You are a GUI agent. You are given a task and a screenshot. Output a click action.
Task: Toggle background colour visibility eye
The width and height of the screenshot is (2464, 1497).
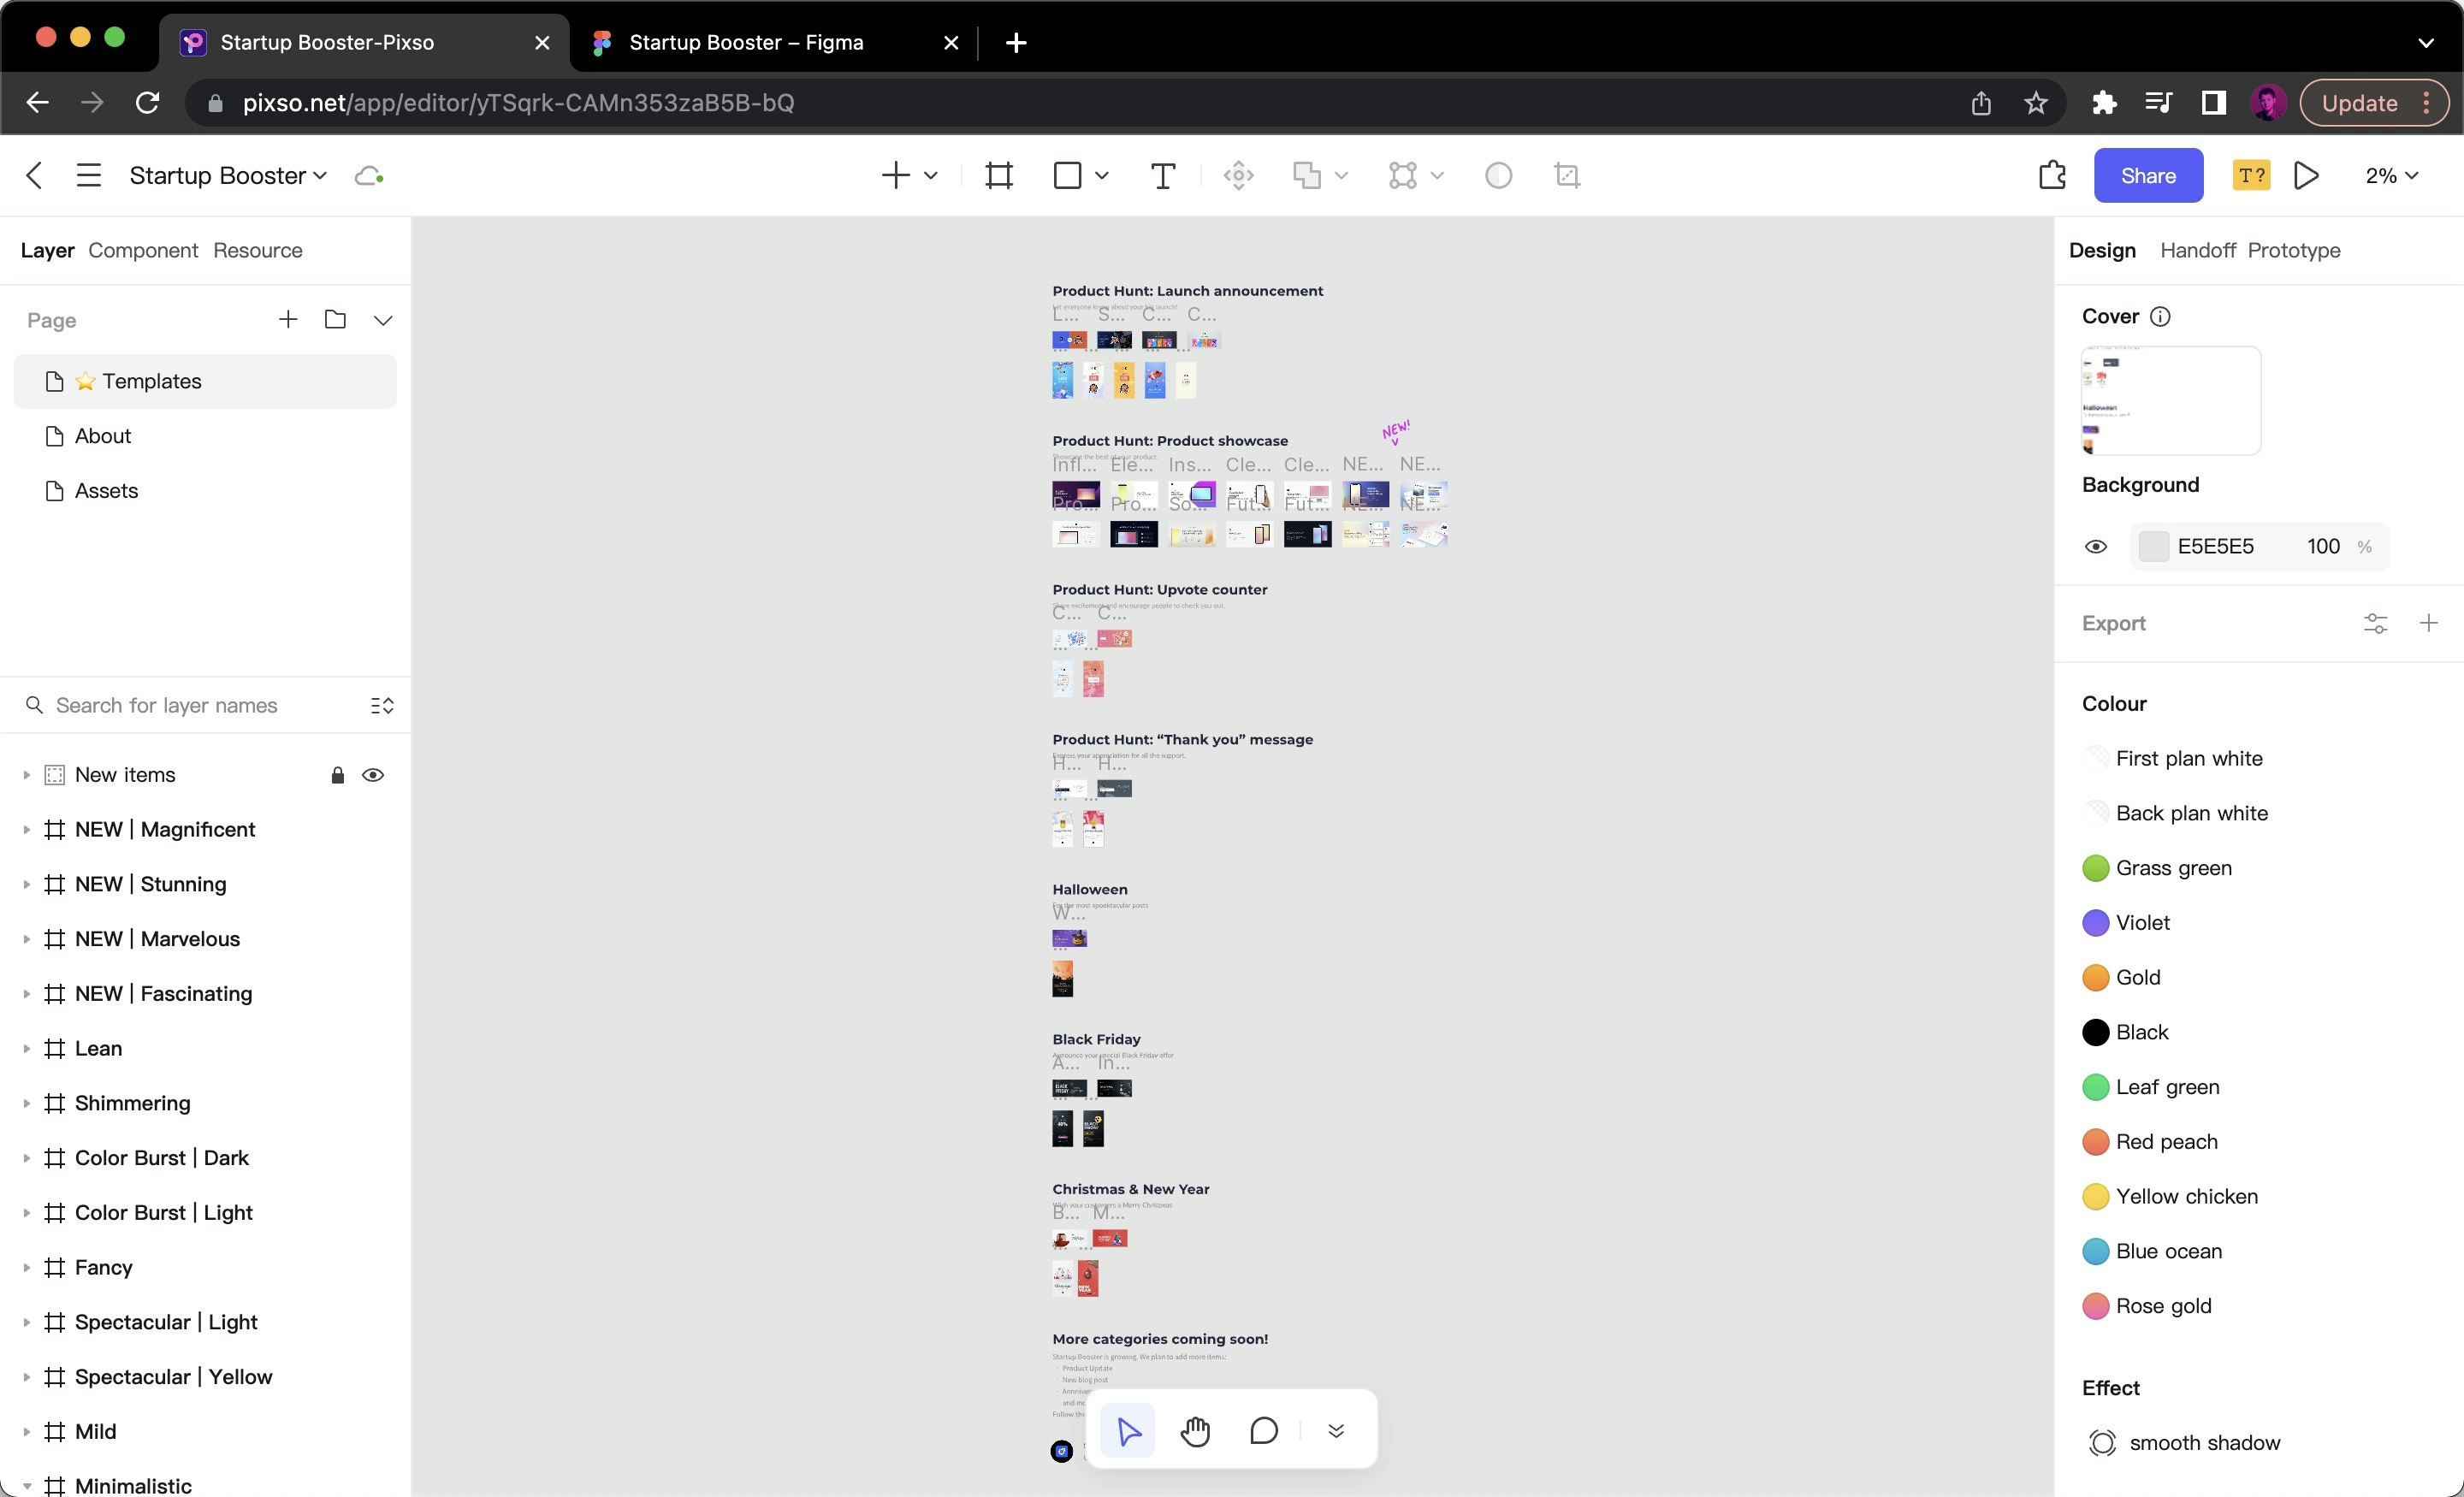click(2096, 547)
